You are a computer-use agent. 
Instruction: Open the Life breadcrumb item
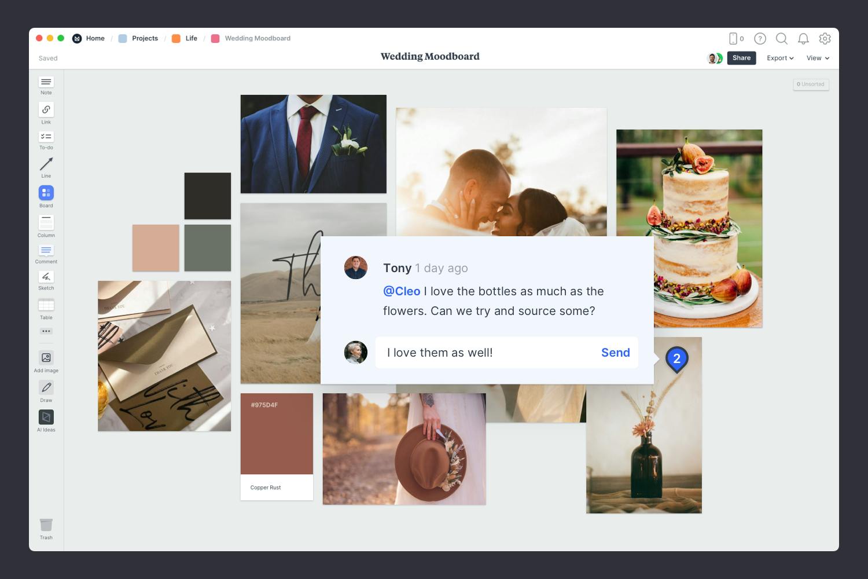[x=190, y=38]
